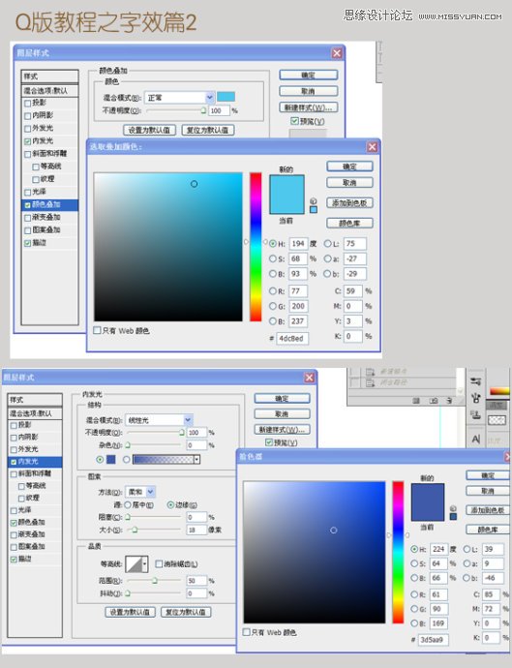Check 消除锯齿(L) anti-alias in Inner Glow dialog
This screenshot has height=668, width=512.
159,564
